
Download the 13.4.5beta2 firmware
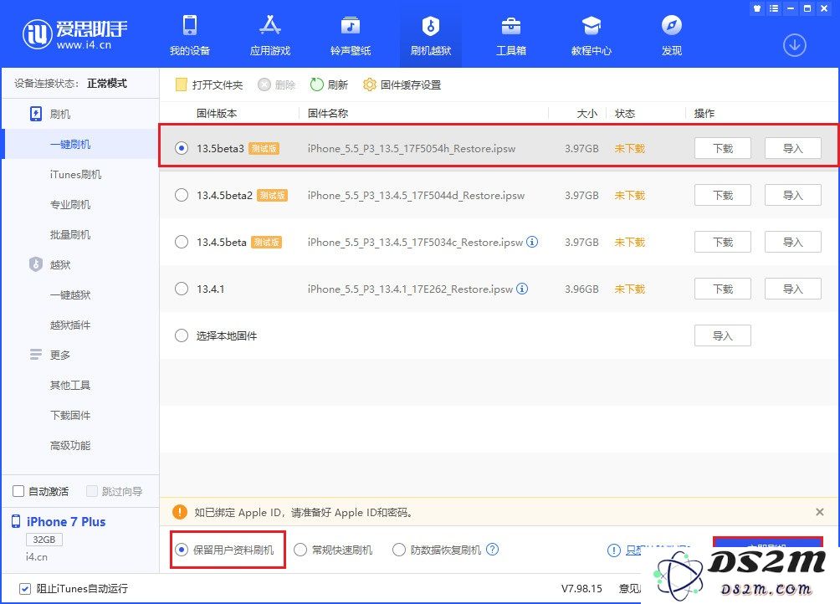click(x=723, y=195)
